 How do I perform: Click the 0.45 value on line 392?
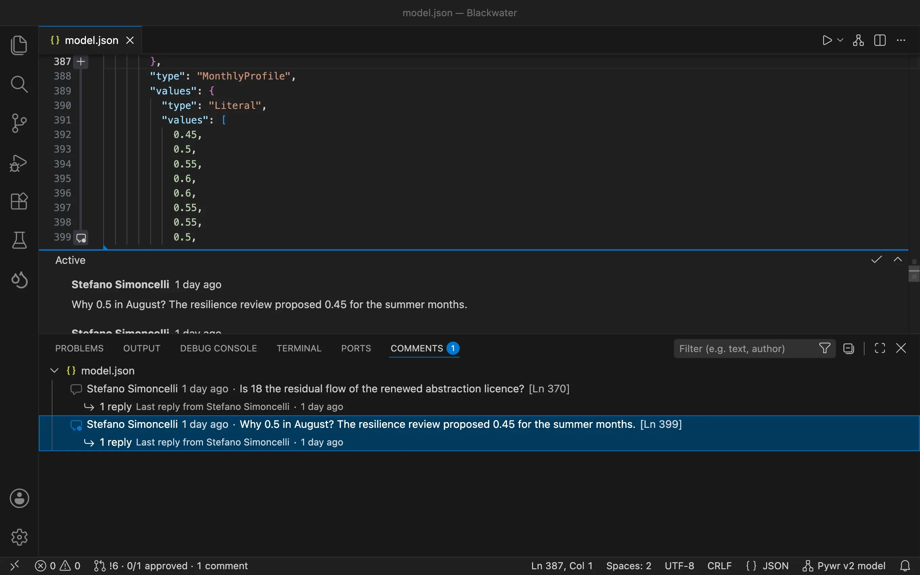(x=185, y=135)
